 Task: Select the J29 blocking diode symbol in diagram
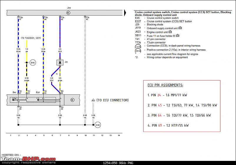pos(60,63)
